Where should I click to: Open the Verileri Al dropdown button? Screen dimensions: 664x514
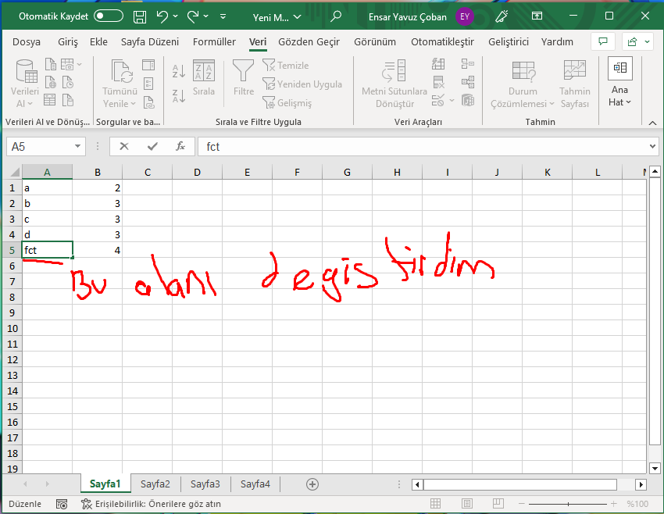(x=24, y=84)
